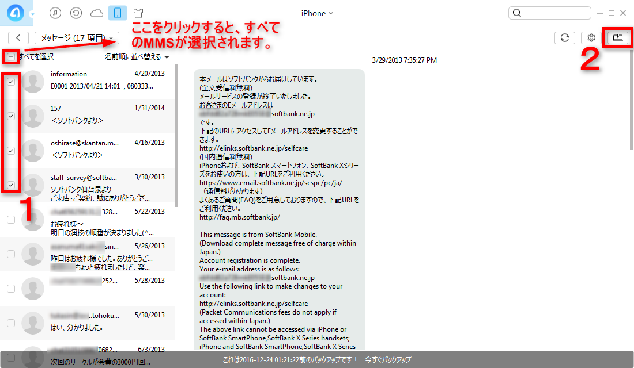Check the 5/26/2013 message checkbox

[x=11, y=254]
